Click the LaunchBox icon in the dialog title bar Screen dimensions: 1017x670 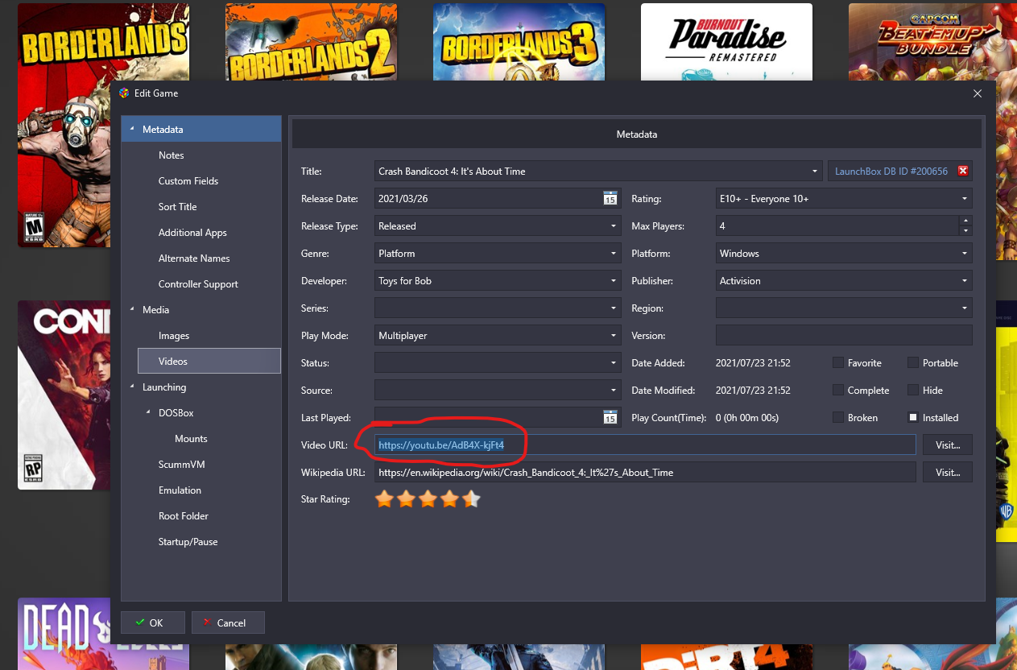coord(124,93)
